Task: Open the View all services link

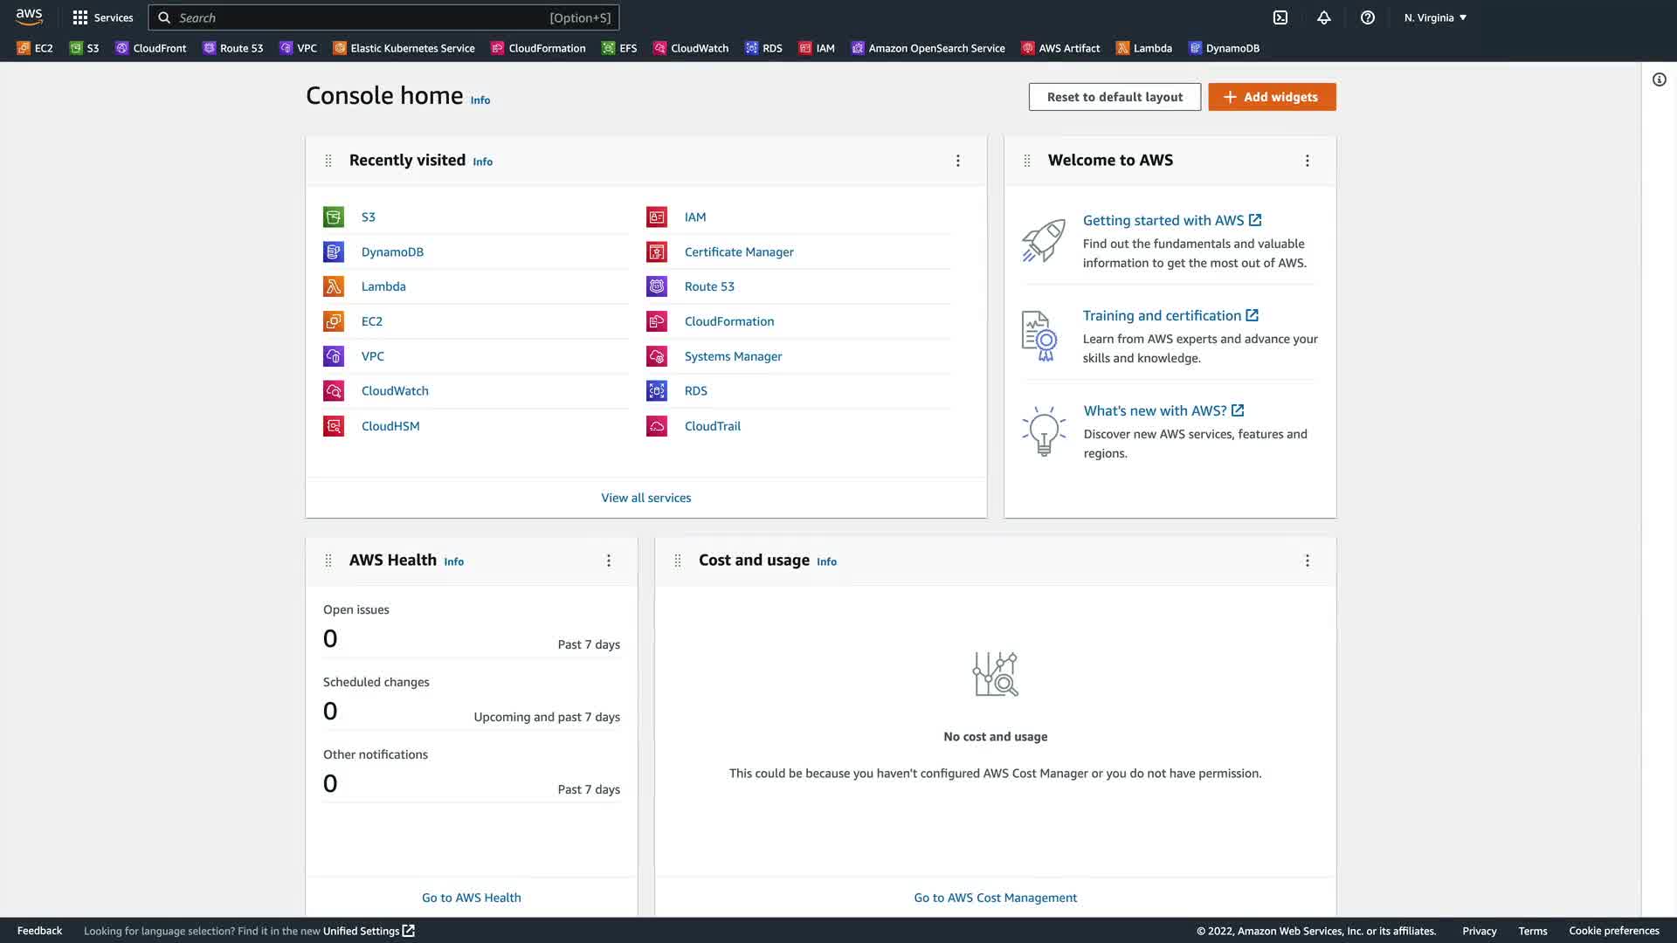Action: (x=645, y=498)
